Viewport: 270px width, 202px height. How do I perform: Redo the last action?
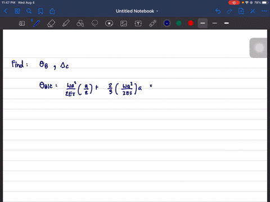coord(229,11)
